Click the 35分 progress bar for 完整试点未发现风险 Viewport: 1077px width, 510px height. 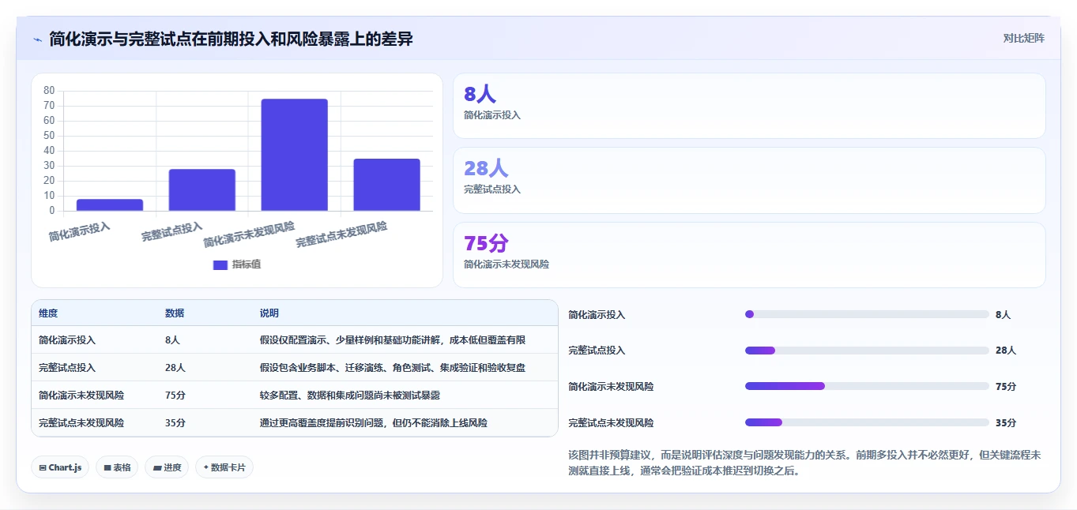point(867,422)
